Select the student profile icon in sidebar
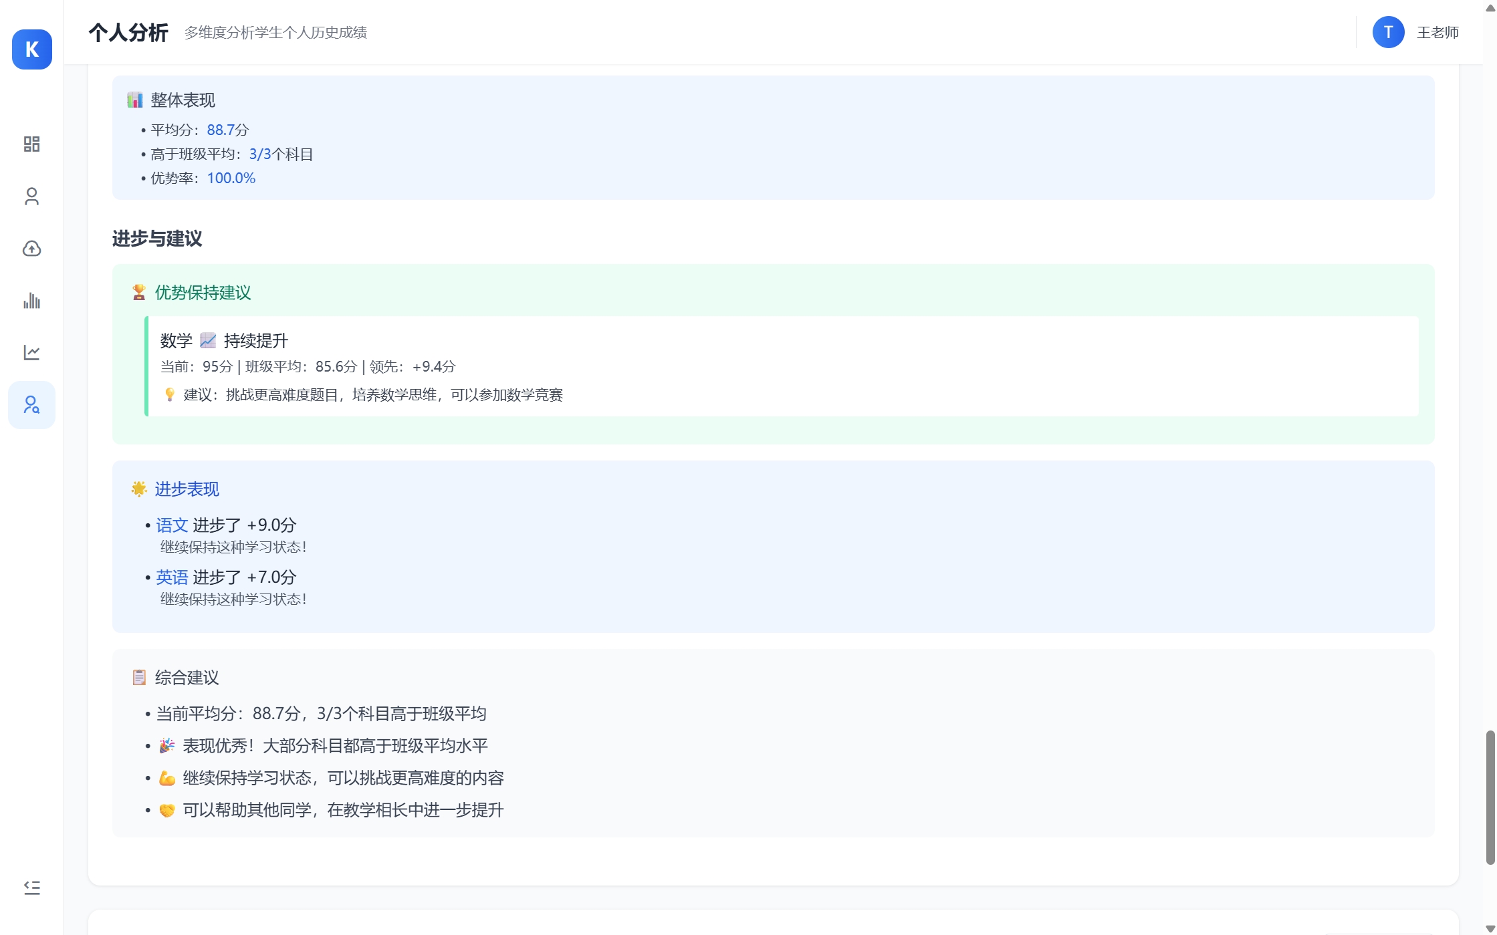 (31, 196)
